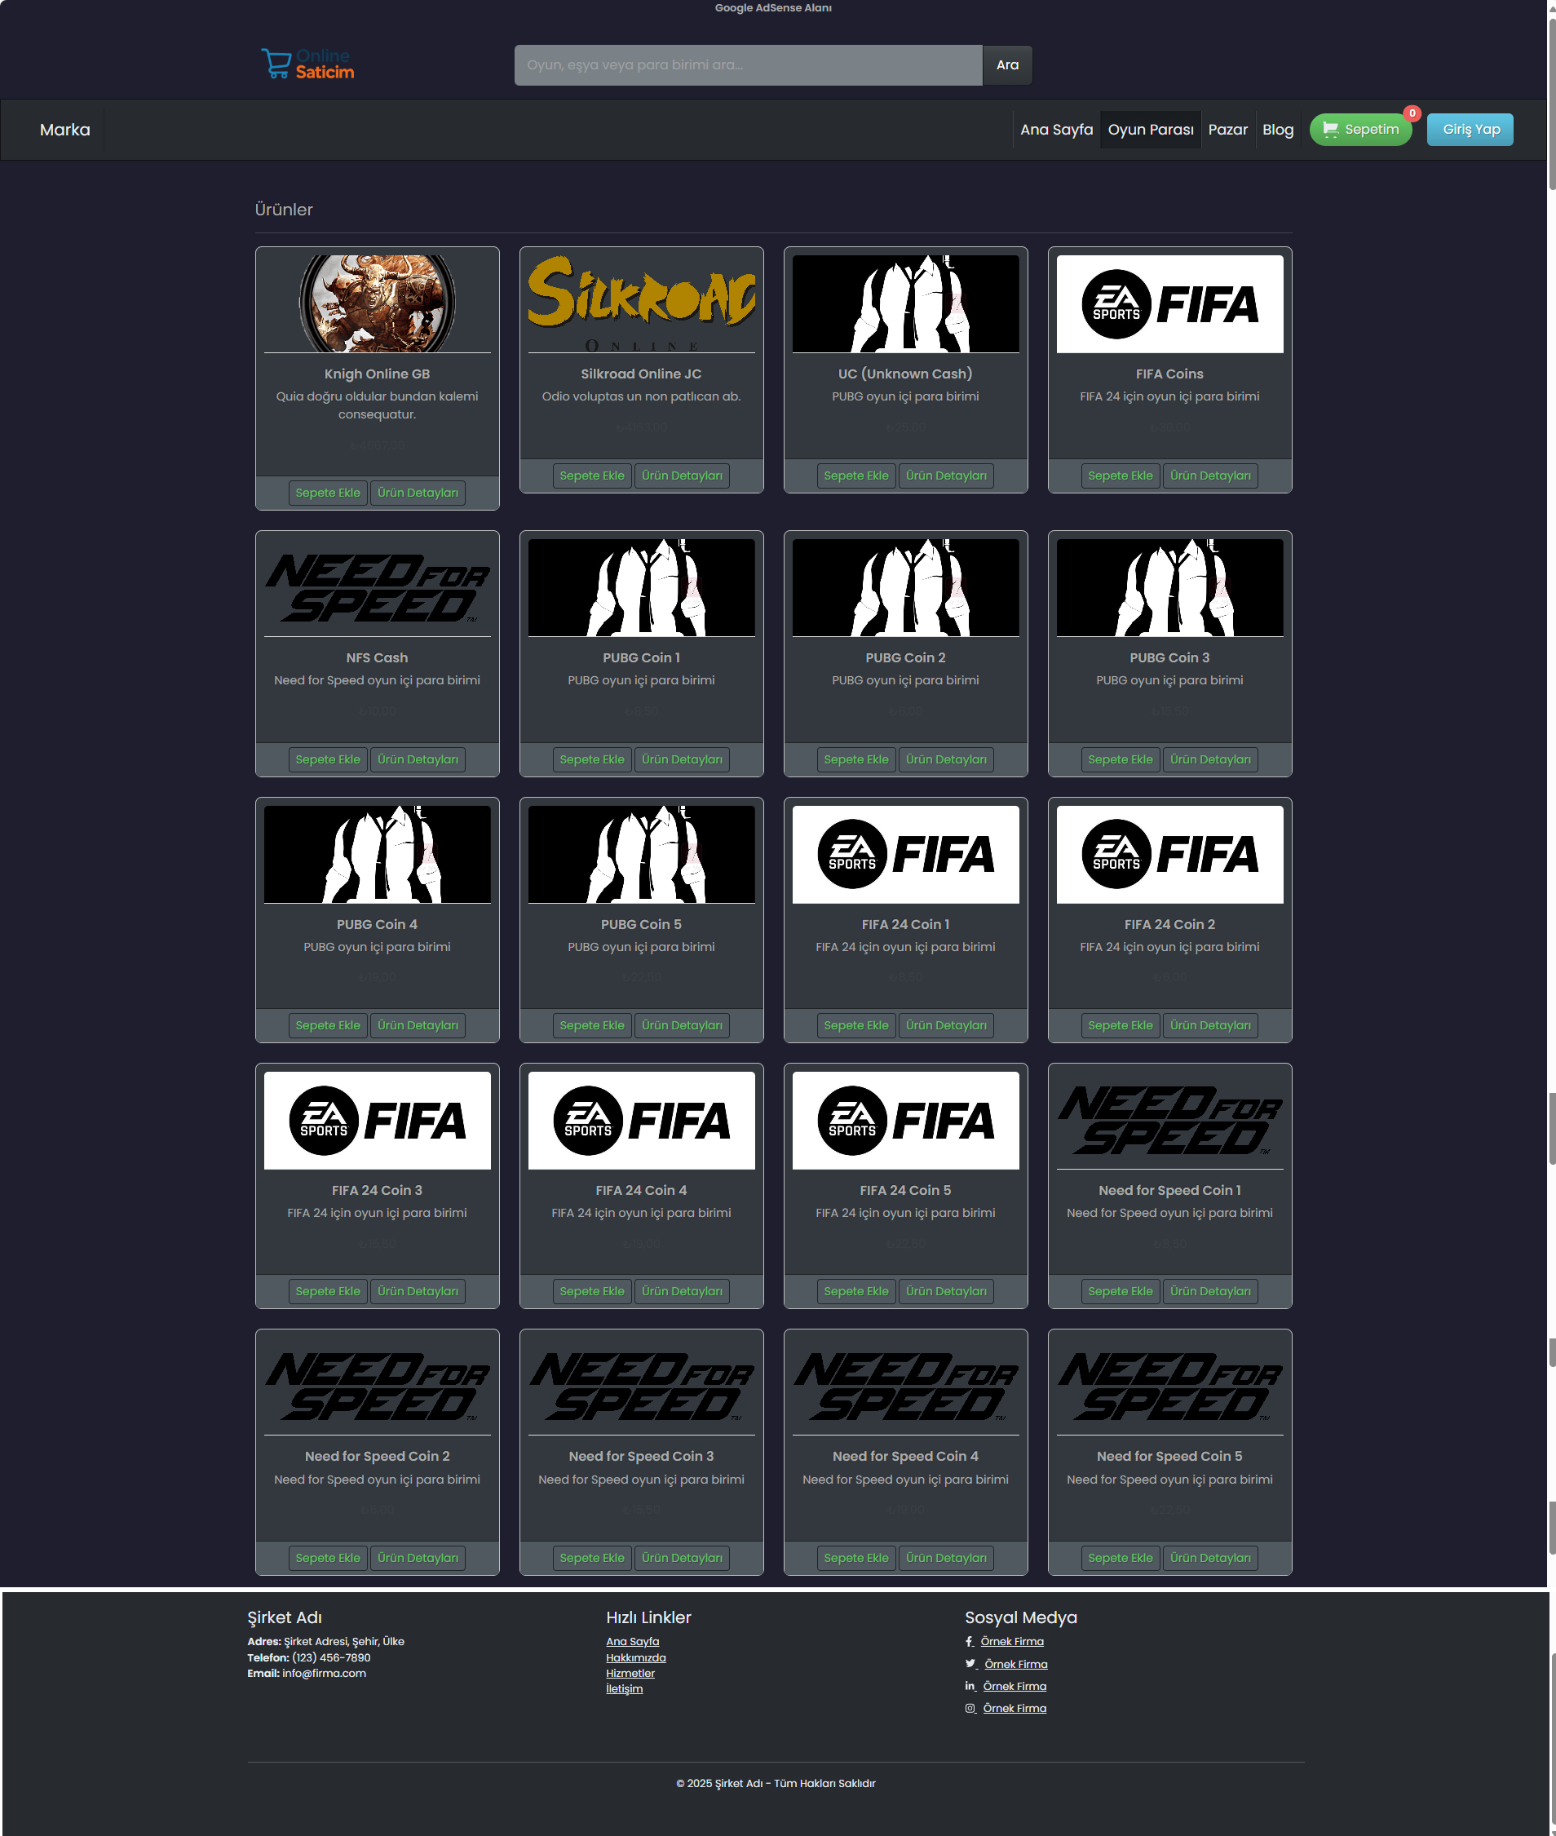1556x1836 pixels.
Task: Click FIFA Coins product image
Action: pyautogui.click(x=1169, y=303)
